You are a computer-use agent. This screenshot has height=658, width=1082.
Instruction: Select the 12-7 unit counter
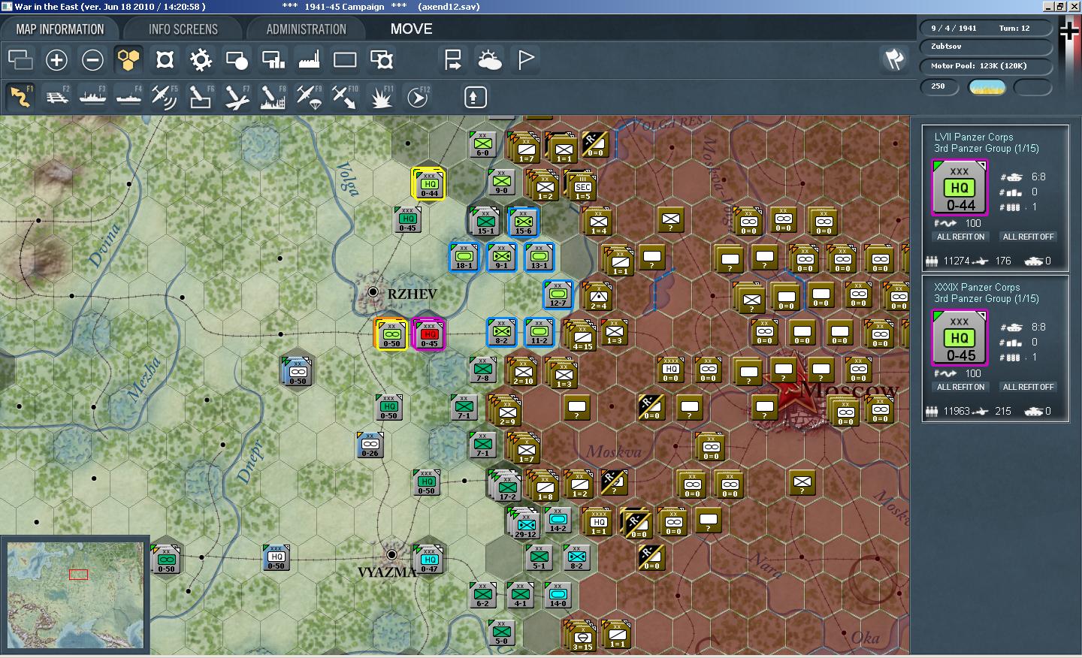tap(558, 295)
